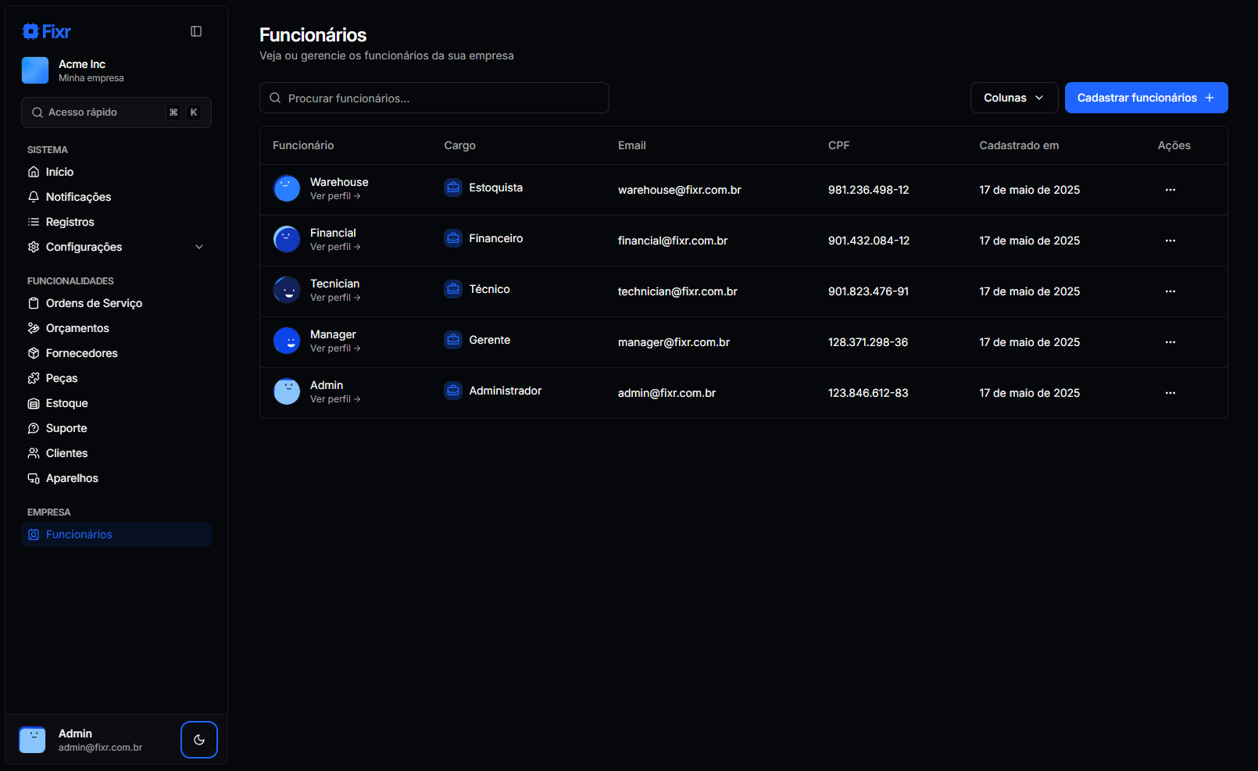Click the briefcase icon beside Técnico
Image resolution: width=1258 pixels, height=771 pixels.
pyautogui.click(x=453, y=289)
